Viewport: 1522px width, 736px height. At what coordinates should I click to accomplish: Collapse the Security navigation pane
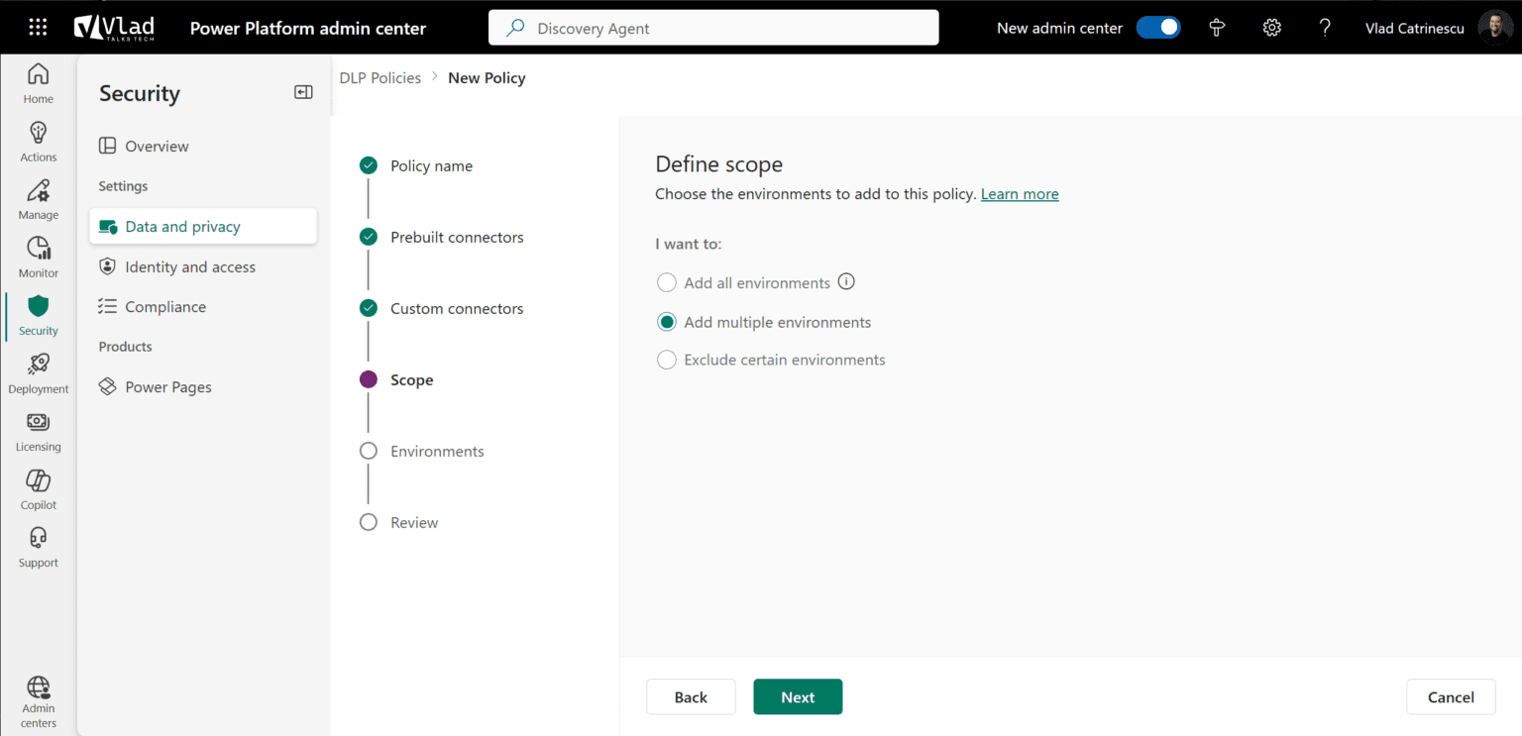click(303, 91)
